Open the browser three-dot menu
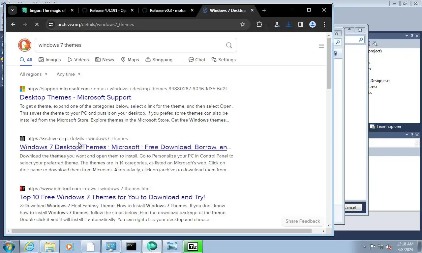Viewport: 422px width, 253px height. 324,24
